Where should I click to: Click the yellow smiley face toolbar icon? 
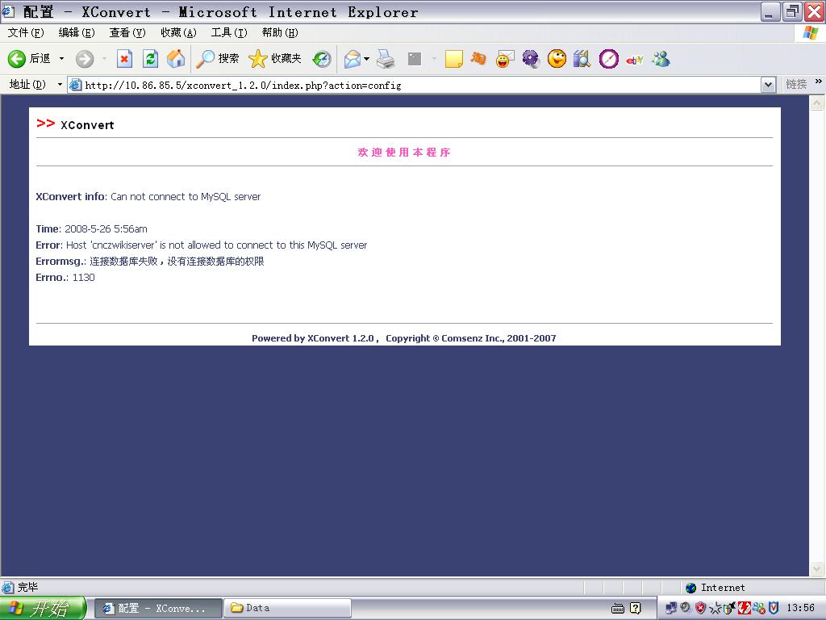click(x=557, y=58)
